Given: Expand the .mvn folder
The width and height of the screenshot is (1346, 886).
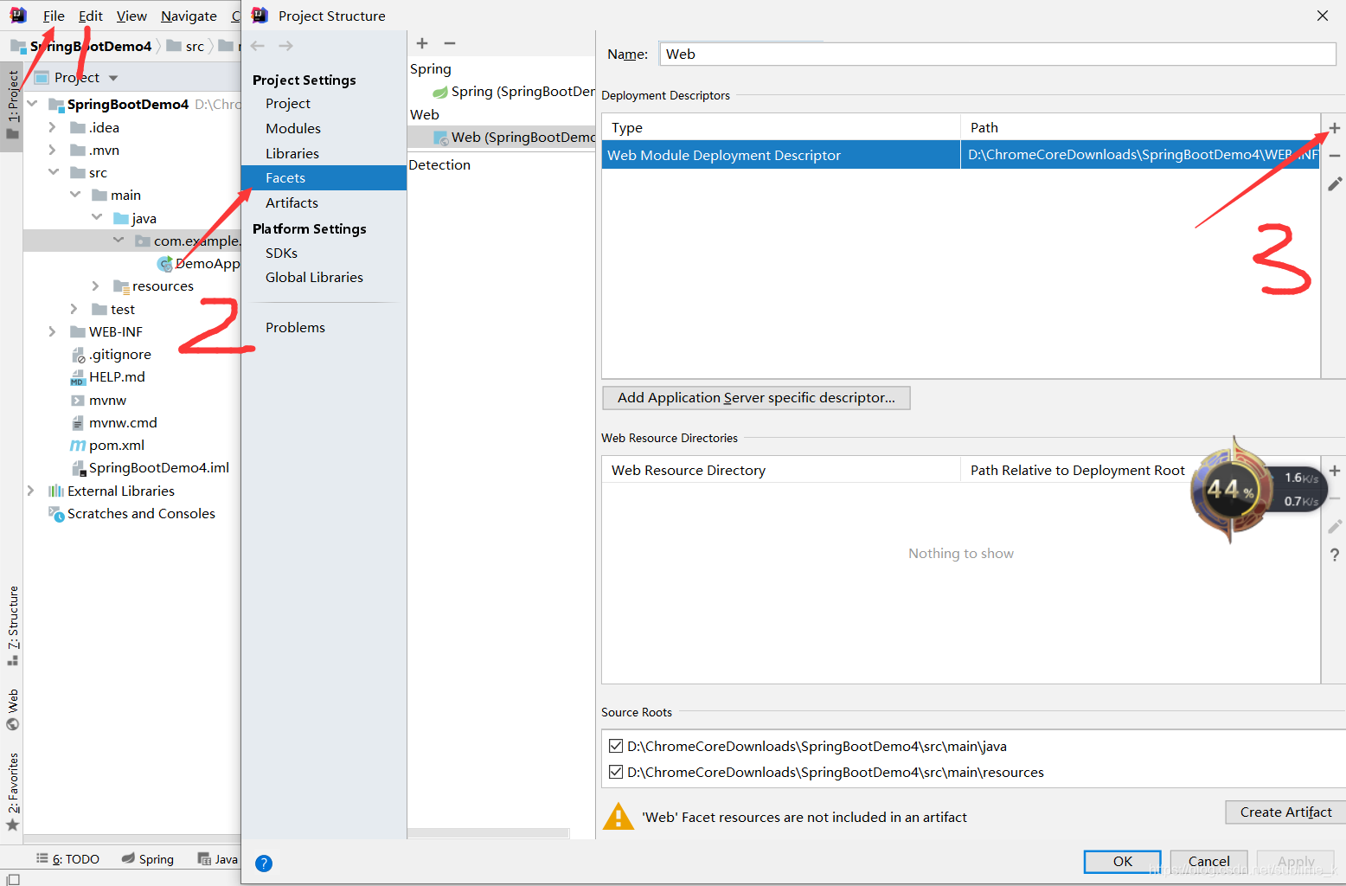Looking at the screenshot, I should coord(52,150).
